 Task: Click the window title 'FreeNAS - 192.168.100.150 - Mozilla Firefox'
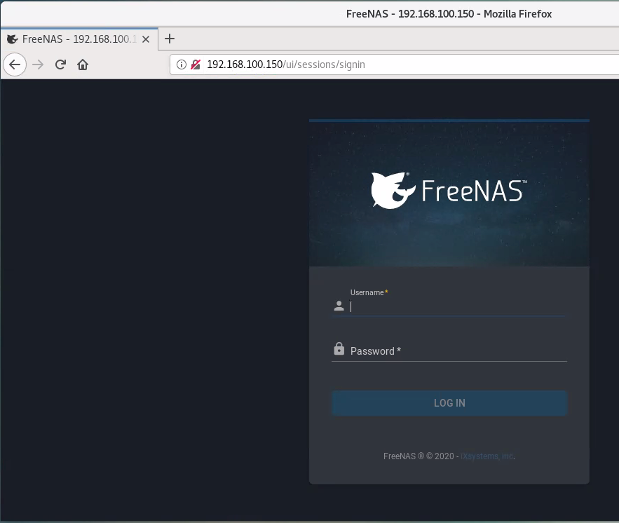point(449,14)
